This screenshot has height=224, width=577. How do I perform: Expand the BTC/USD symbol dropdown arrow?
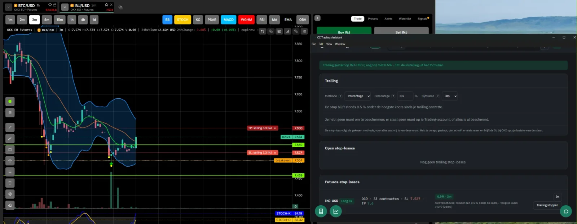(x=8, y=7)
